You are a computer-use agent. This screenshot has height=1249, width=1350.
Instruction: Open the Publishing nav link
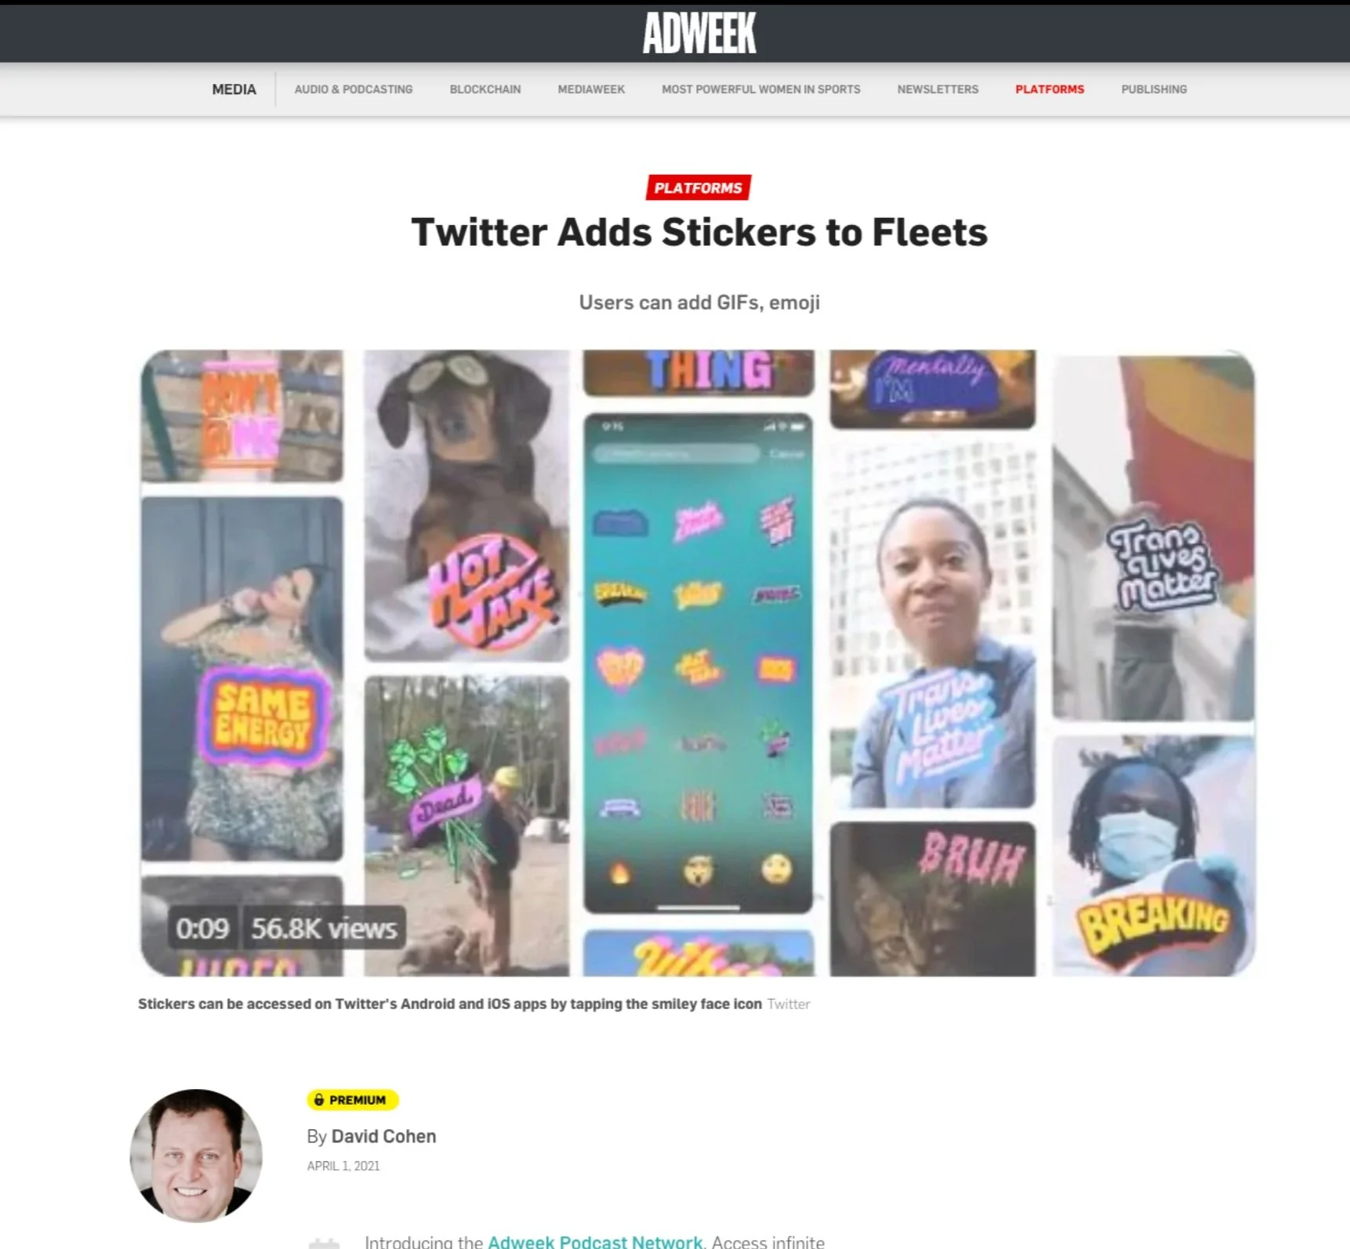pos(1154,89)
